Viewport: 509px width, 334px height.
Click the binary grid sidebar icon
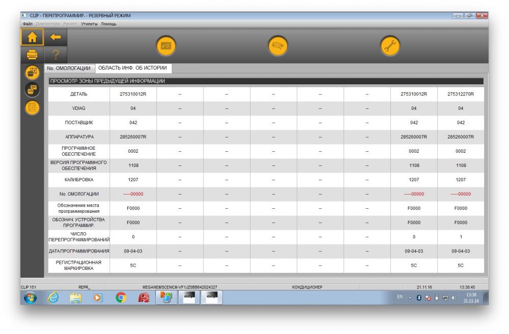point(32,108)
